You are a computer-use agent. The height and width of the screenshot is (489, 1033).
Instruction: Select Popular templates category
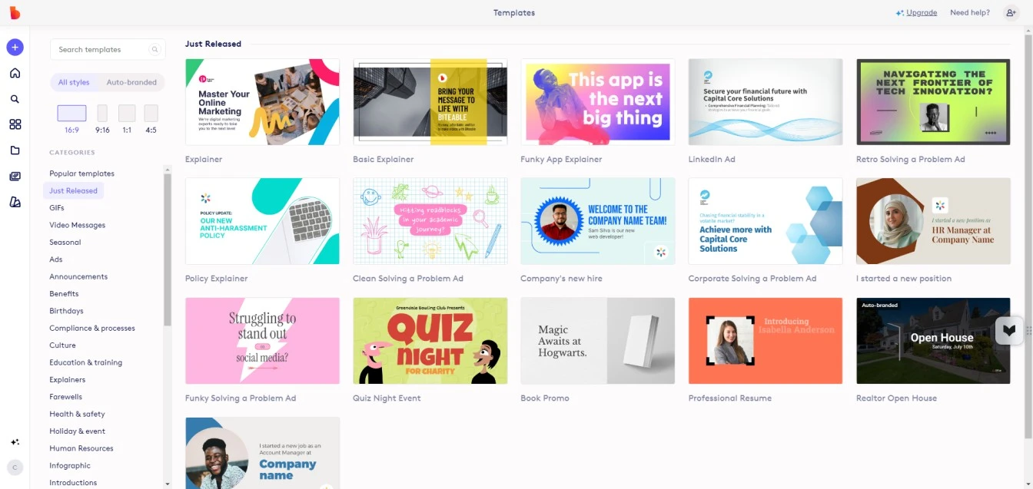pyautogui.click(x=81, y=173)
